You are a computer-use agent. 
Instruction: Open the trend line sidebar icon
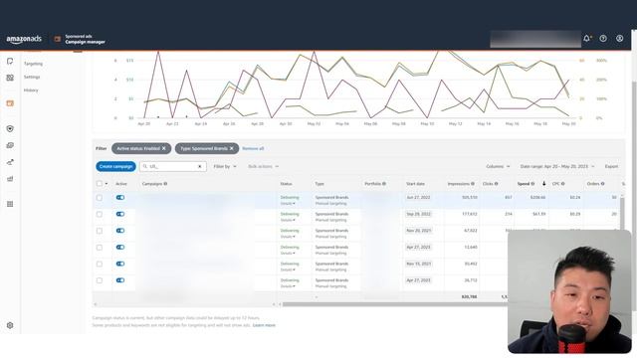pos(10,162)
